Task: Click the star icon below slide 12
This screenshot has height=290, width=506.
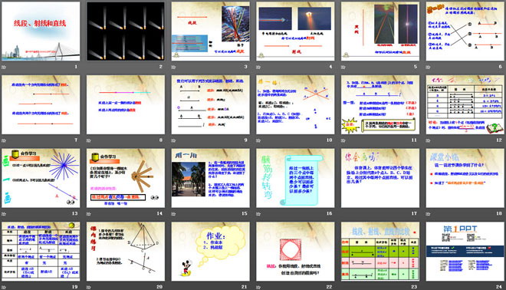Action: pyautogui.click(x=428, y=140)
